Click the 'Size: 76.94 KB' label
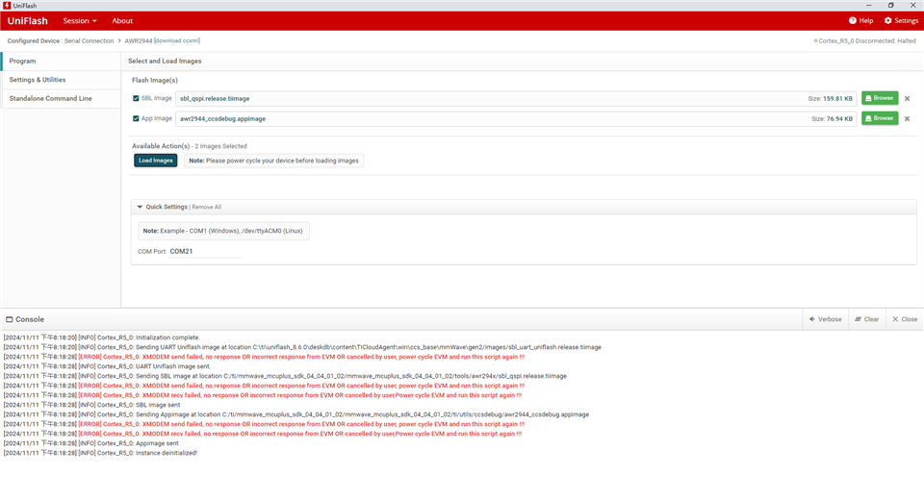The height and width of the screenshot is (500, 924). click(x=832, y=119)
